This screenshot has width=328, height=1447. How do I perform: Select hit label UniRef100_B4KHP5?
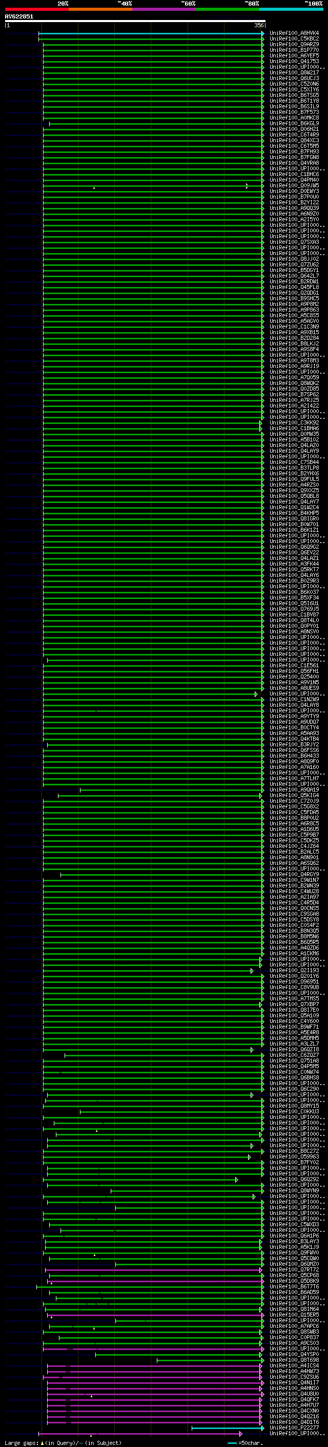tap(294, 513)
